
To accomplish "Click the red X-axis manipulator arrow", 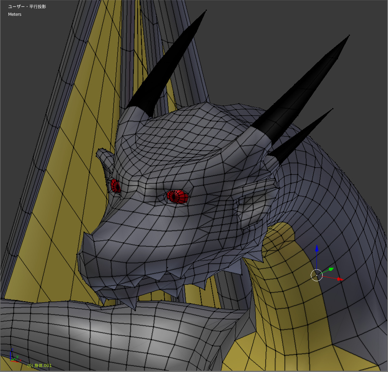I will (x=339, y=279).
